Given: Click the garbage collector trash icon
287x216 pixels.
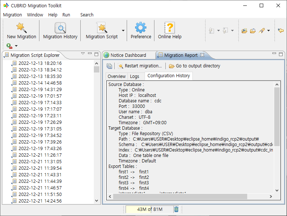Looking at the screenshot, I should coord(176,209).
